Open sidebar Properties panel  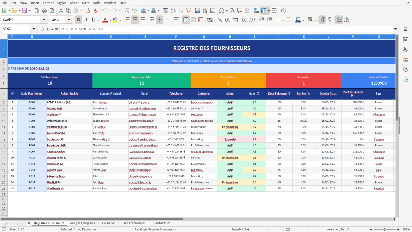pos(405,40)
